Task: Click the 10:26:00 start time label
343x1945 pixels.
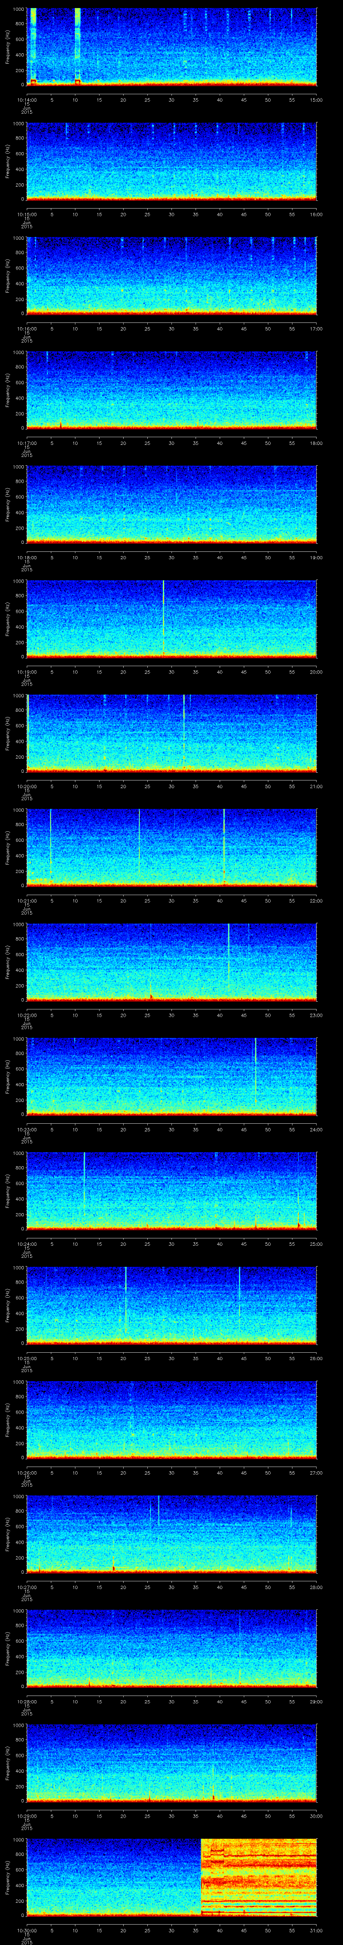Action: [26, 1472]
